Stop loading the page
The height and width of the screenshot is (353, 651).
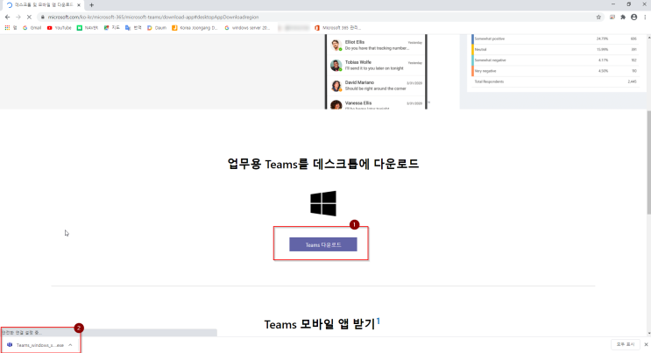tap(29, 17)
